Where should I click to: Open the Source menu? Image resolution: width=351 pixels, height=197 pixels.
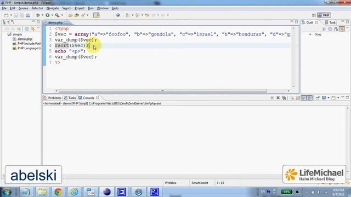pos(23,8)
